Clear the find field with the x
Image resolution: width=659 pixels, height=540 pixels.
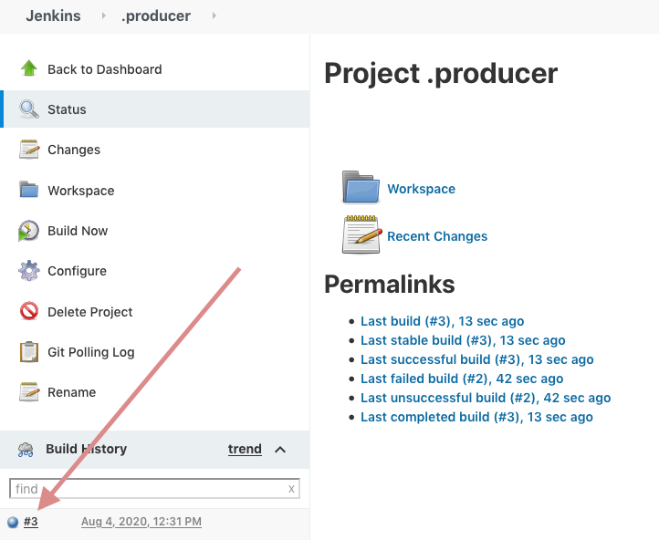click(x=291, y=489)
